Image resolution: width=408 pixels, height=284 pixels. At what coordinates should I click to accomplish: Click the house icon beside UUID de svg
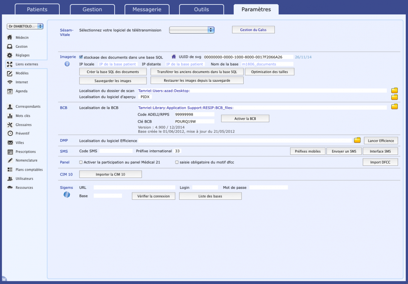[174, 57]
